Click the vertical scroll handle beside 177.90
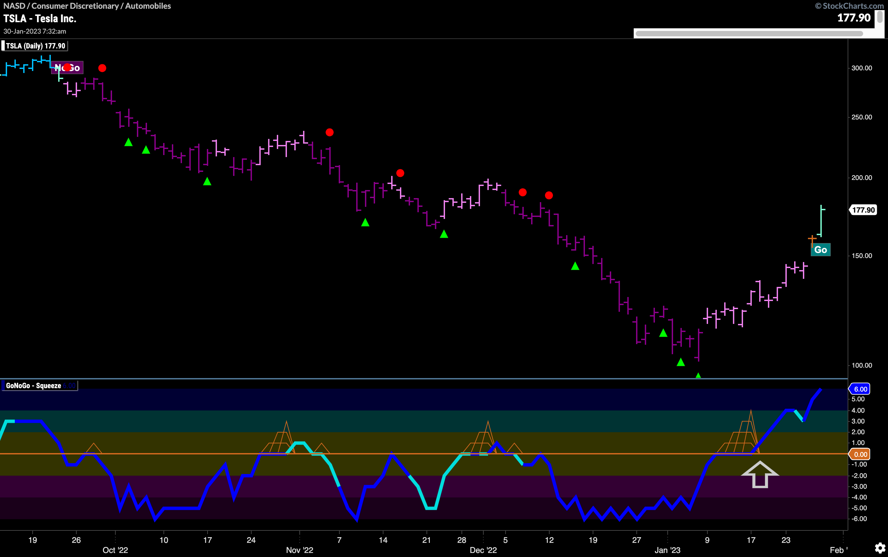Image resolution: width=888 pixels, height=557 pixels. (x=880, y=17)
